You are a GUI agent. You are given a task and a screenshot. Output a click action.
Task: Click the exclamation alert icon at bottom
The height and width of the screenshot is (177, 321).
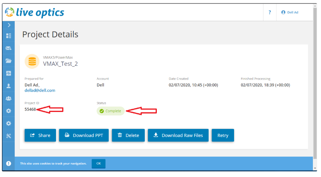pyautogui.click(x=8, y=163)
